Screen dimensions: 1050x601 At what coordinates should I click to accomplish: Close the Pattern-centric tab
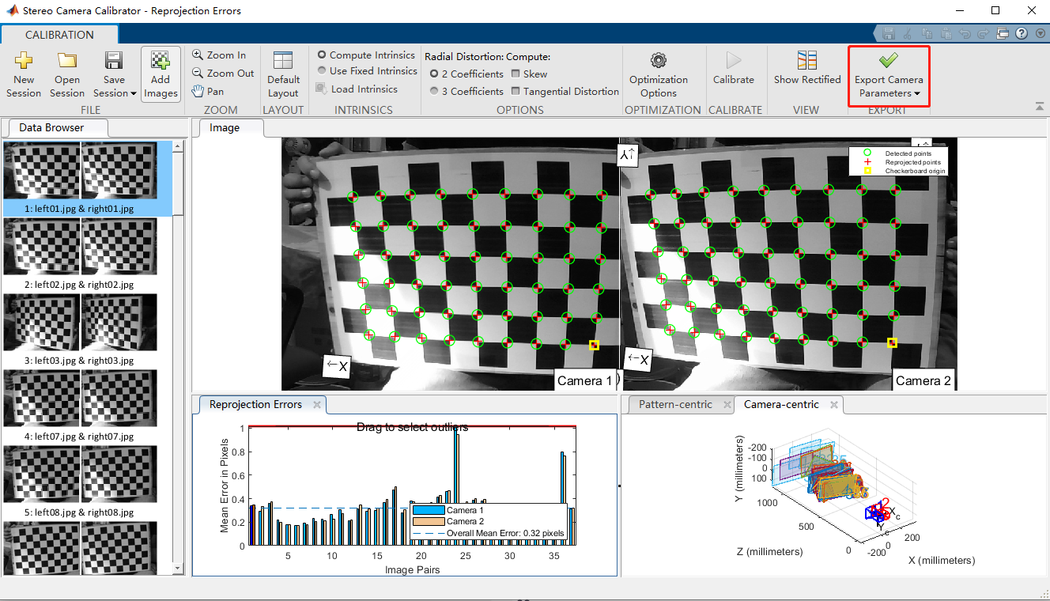tap(727, 404)
